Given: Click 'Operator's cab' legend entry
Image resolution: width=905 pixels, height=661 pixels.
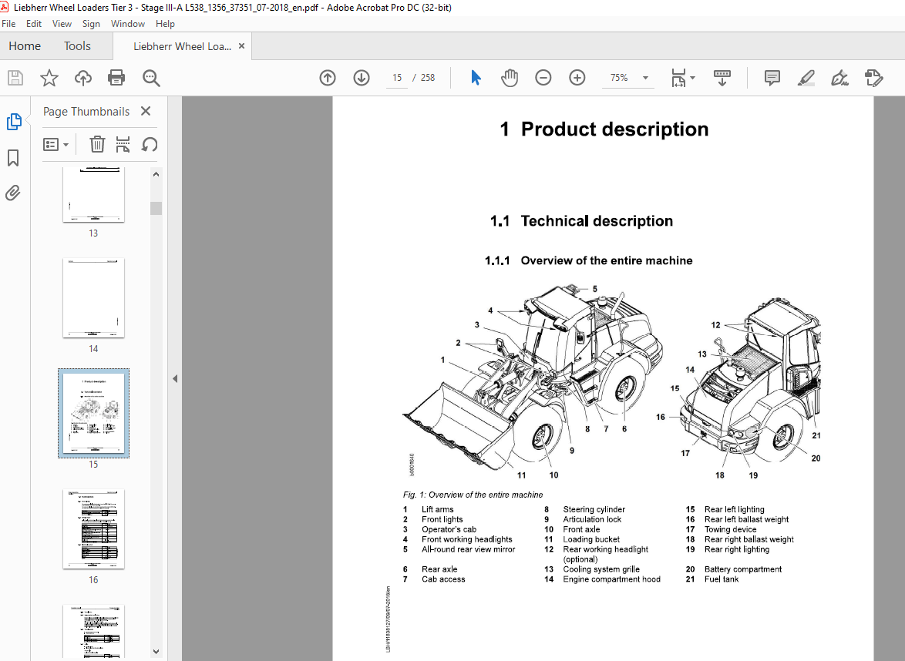Looking at the screenshot, I should (x=449, y=529).
